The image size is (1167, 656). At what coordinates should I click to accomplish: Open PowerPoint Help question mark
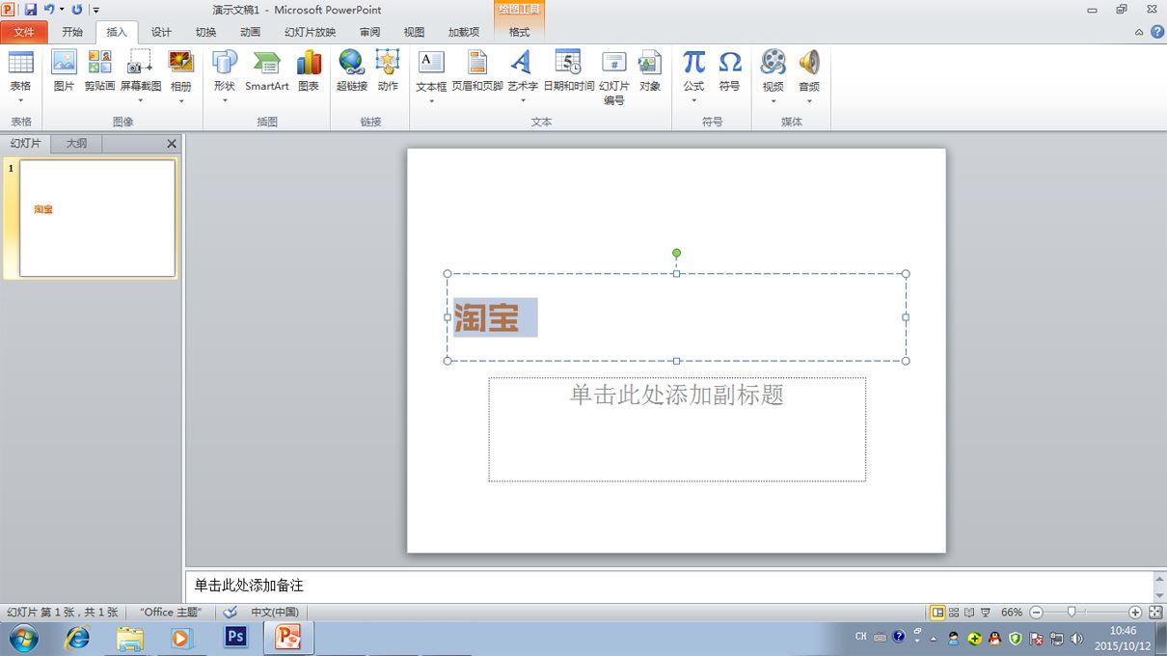[x=1157, y=32]
